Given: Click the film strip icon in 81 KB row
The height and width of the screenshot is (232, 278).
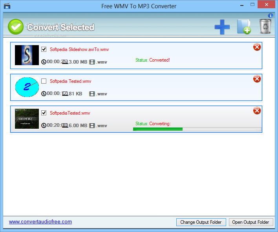Looking at the screenshot, I should pyautogui.click(x=92, y=94).
